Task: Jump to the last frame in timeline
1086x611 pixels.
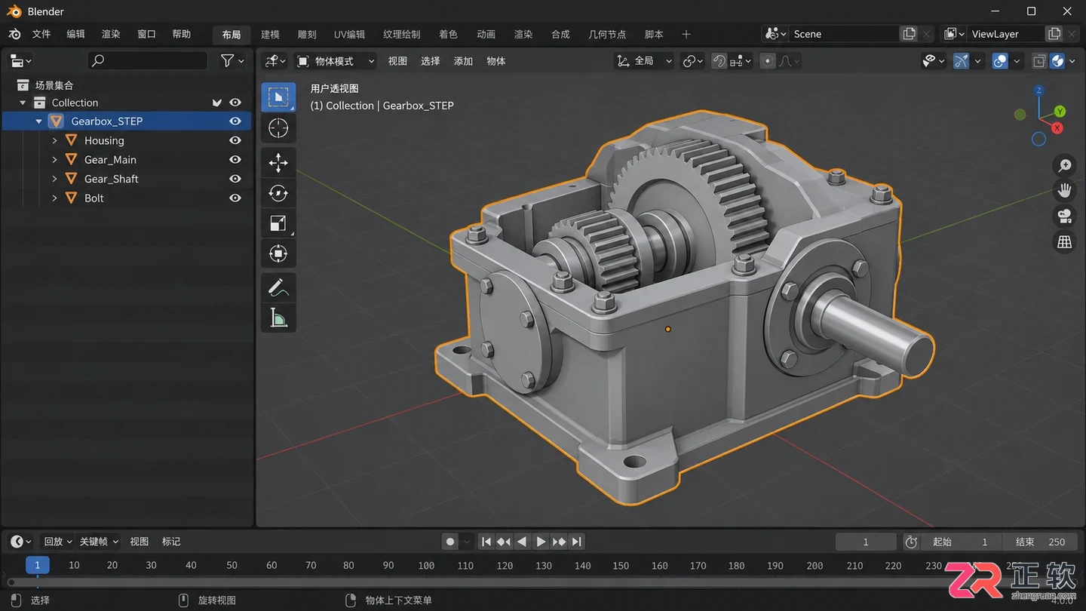Action: pyautogui.click(x=577, y=542)
